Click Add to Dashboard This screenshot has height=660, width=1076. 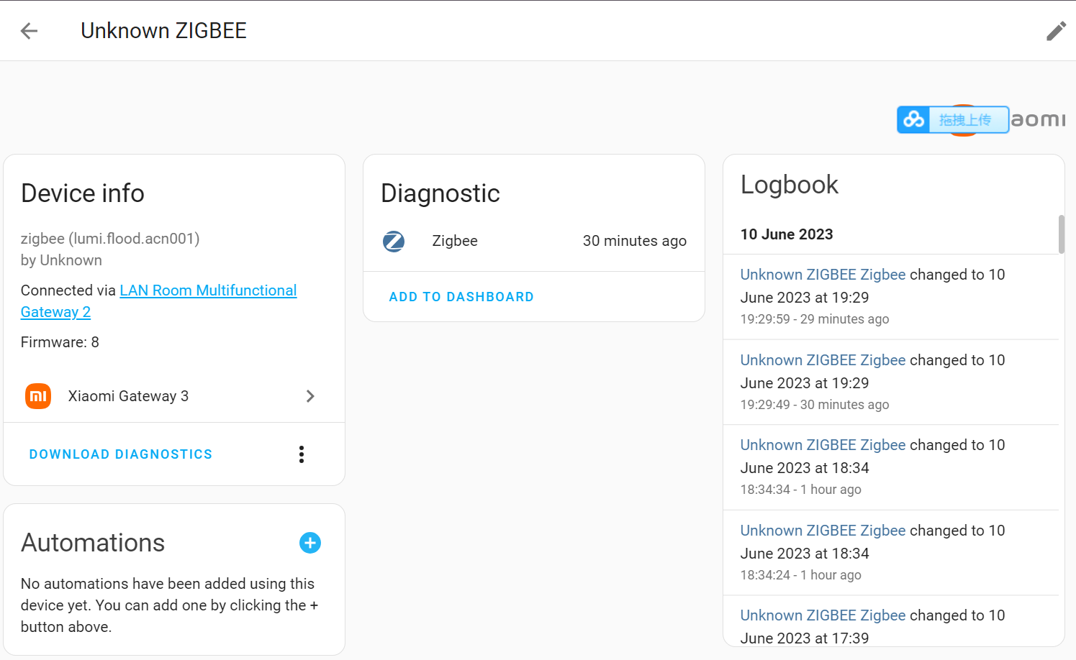(x=461, y=296)
